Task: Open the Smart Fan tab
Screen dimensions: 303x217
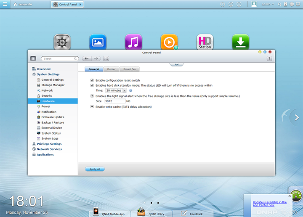Action: coord(129,69)
